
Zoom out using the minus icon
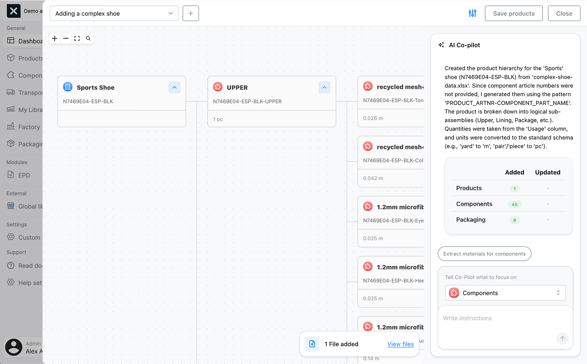pyautogui.click(x=66, y=38)
